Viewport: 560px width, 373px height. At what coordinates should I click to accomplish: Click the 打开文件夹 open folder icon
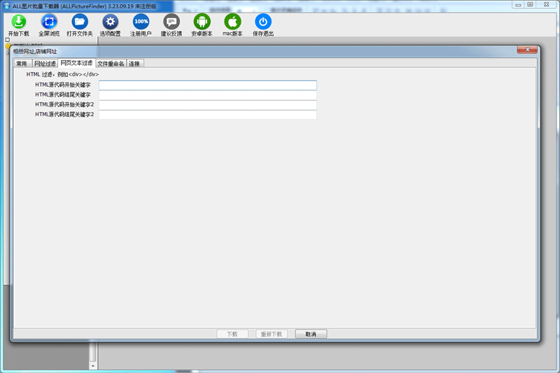(x=80, y=22)
